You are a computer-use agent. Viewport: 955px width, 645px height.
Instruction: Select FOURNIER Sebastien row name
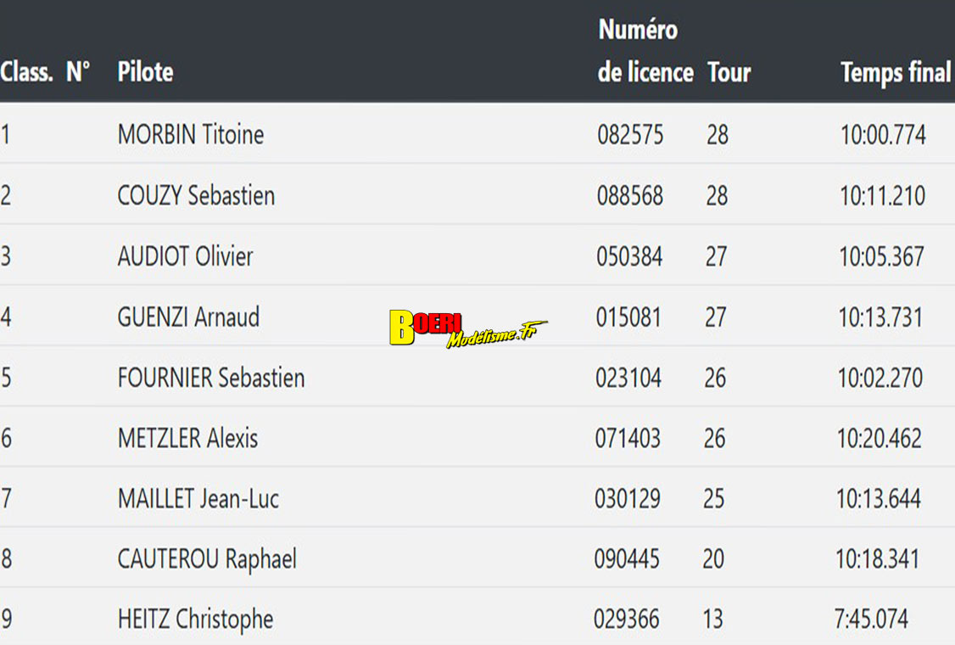coord(211,378)
